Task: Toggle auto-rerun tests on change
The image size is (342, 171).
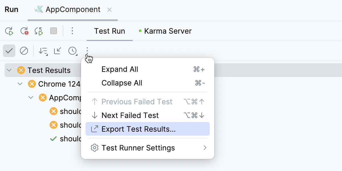Action: coord(39,31)
